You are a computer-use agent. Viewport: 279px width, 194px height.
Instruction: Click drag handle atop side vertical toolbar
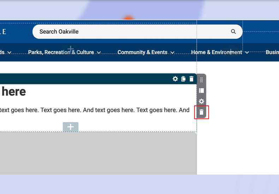click(201, 80)
